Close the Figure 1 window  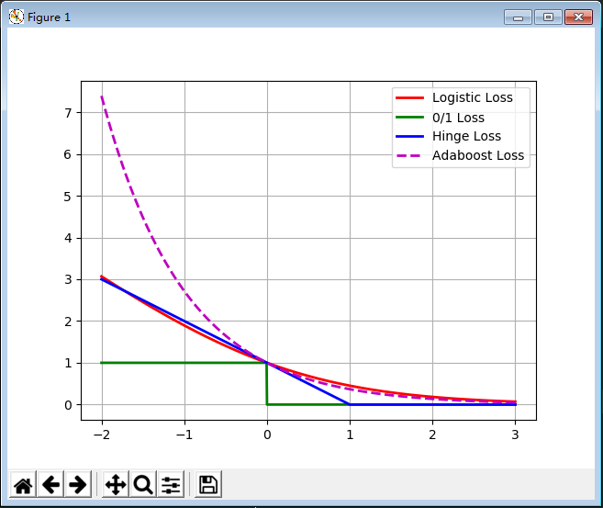coord(578,17)
